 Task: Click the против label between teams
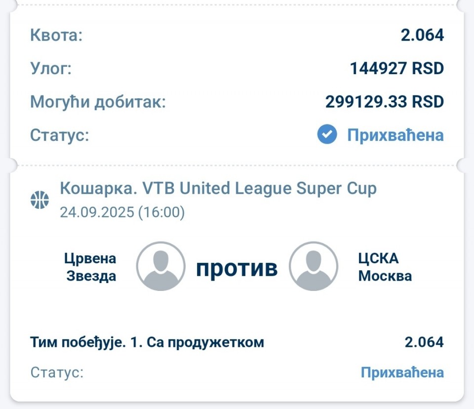[x=237, y=268]
